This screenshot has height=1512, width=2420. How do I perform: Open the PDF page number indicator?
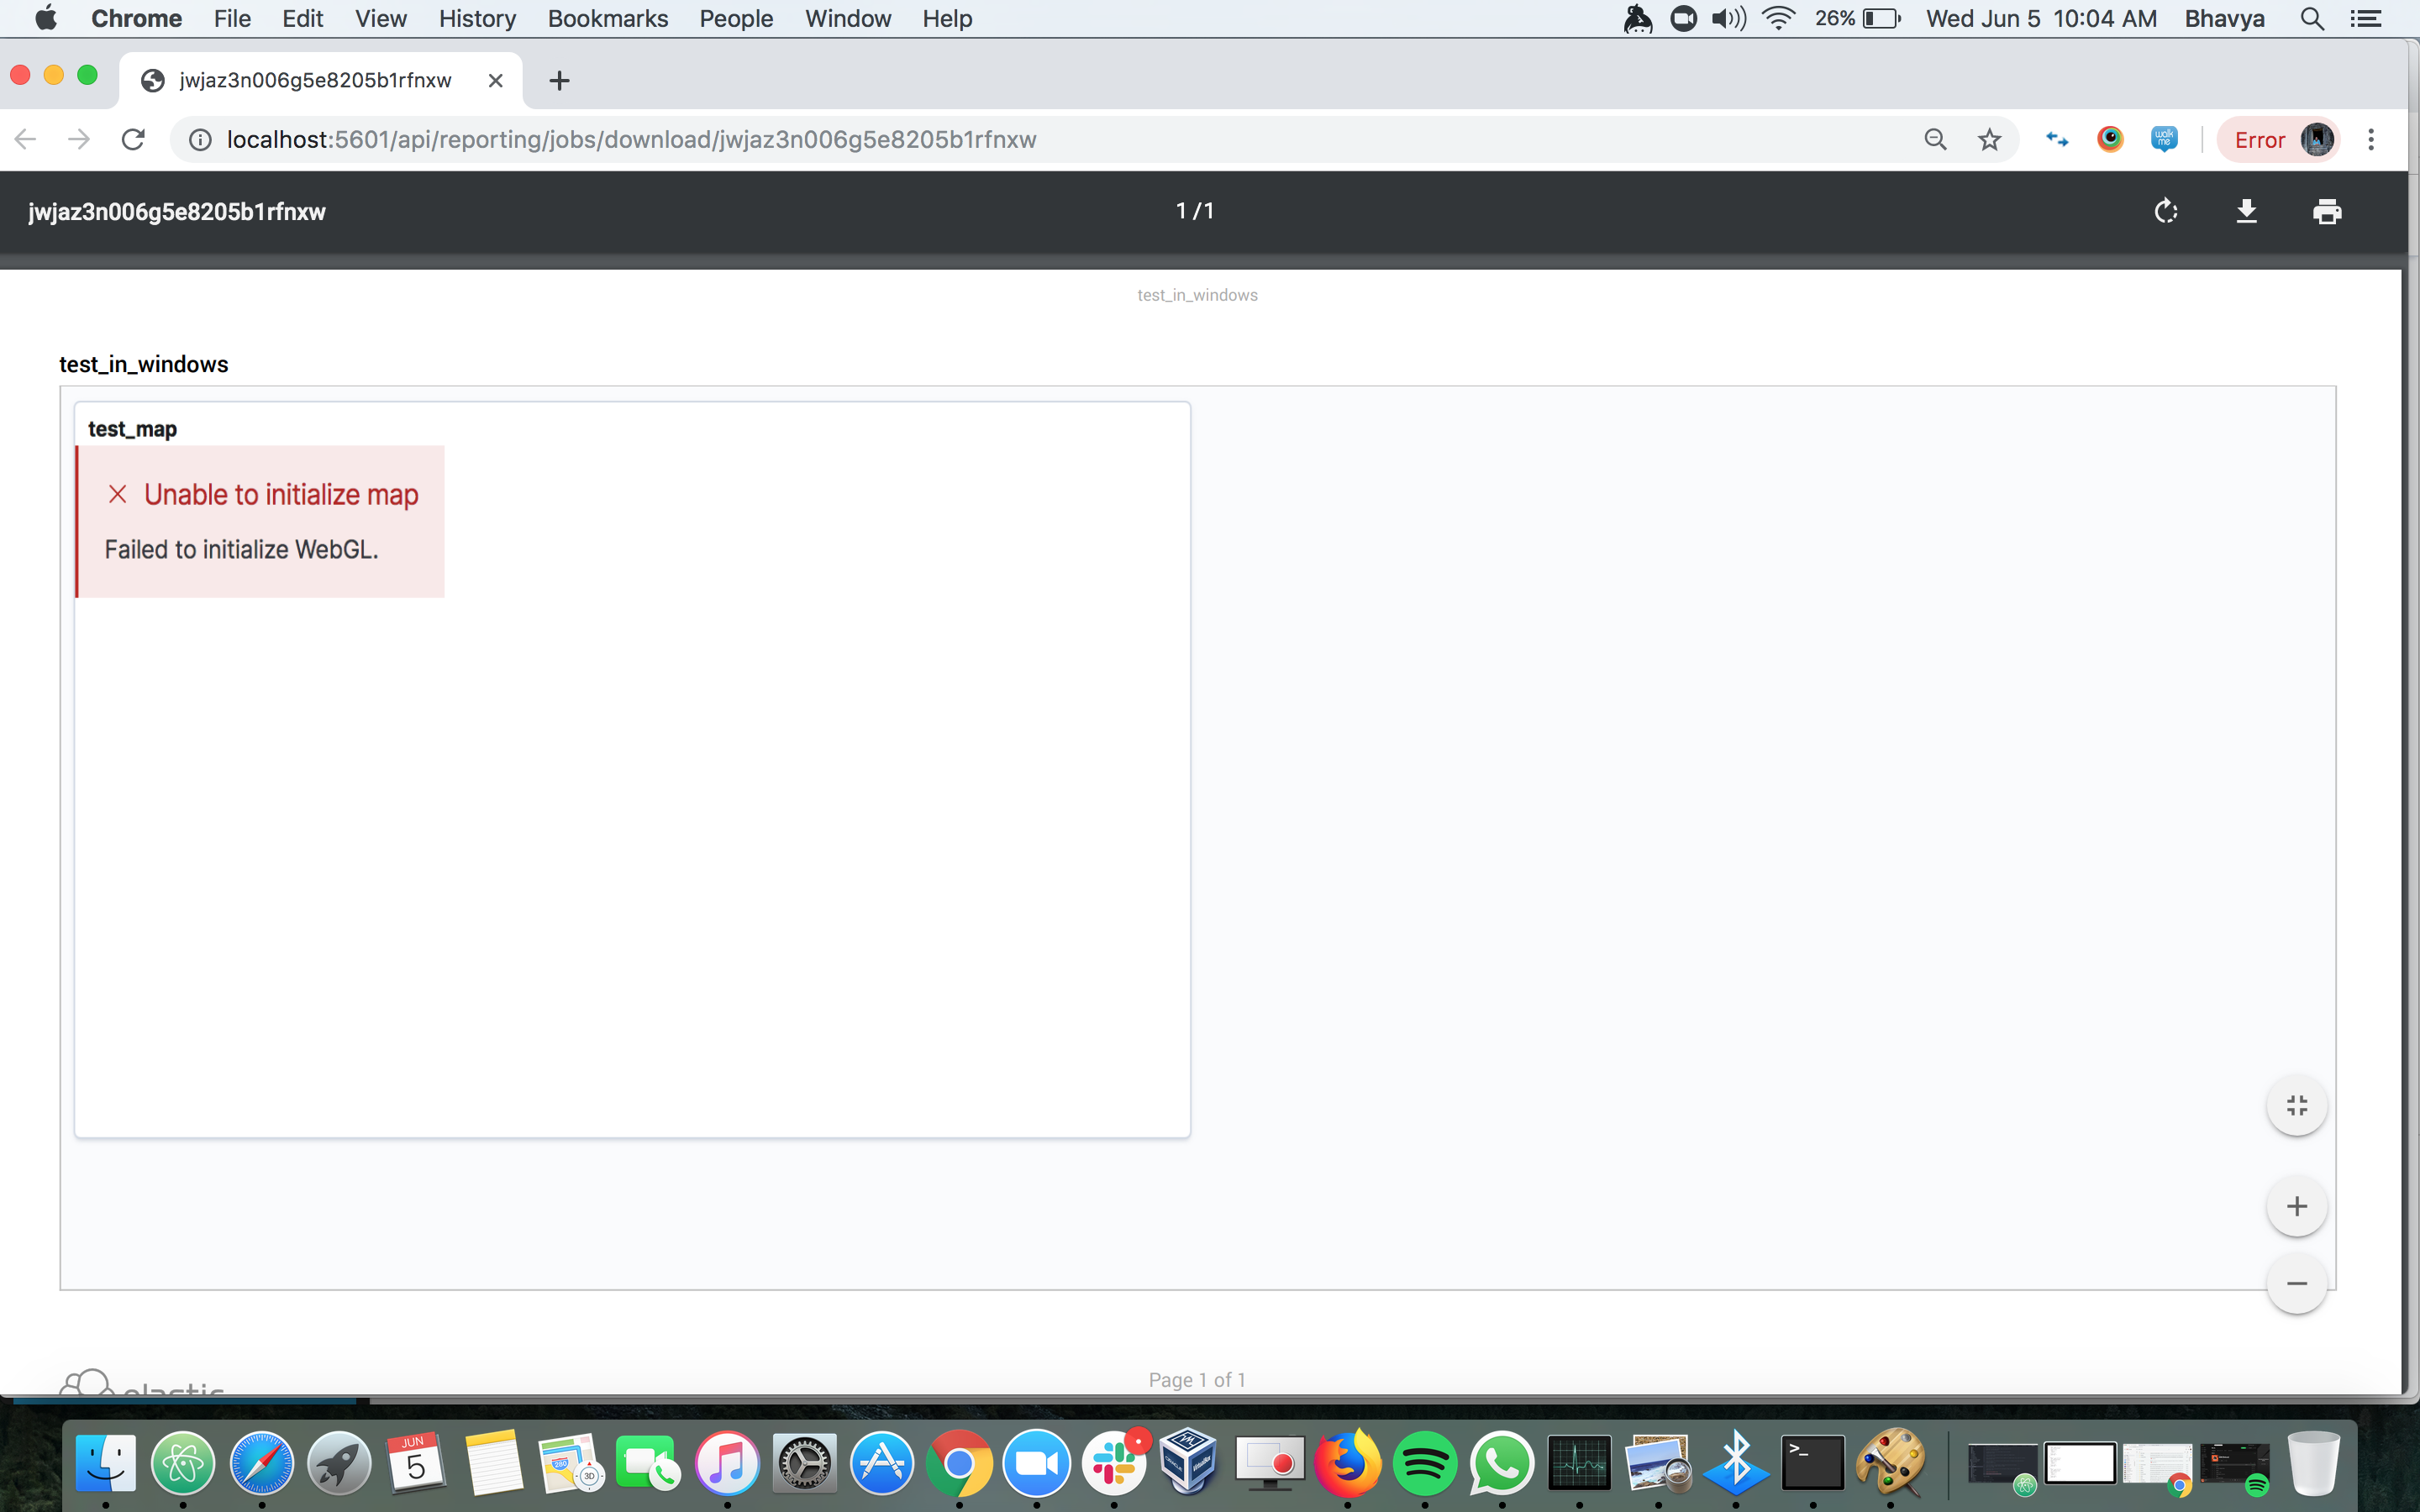[x=1195, y=211]
